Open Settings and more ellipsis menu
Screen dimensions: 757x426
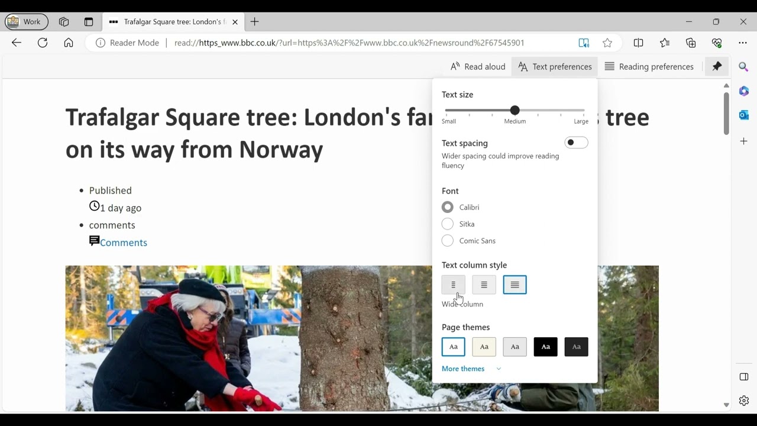(x=743, y=43)
